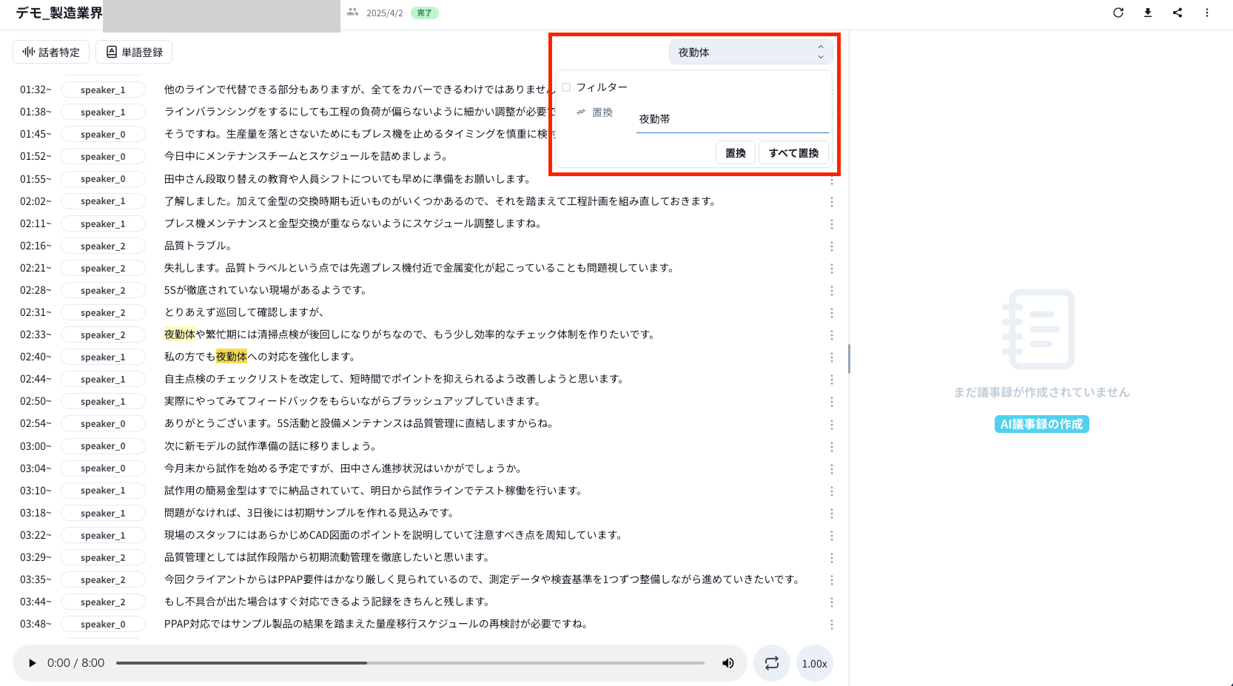The width and height of the screenshot is (1233, 686).
Task: Click the replacement text field containing 夜勤帯
Action: [731, 119]
